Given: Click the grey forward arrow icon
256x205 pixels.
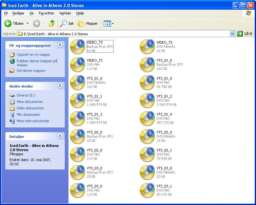Looking at the screenshot, I should click(36, 23).
